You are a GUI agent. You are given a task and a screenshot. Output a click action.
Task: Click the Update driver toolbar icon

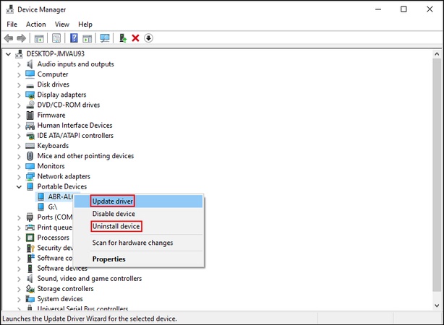(x=123, y=38)
